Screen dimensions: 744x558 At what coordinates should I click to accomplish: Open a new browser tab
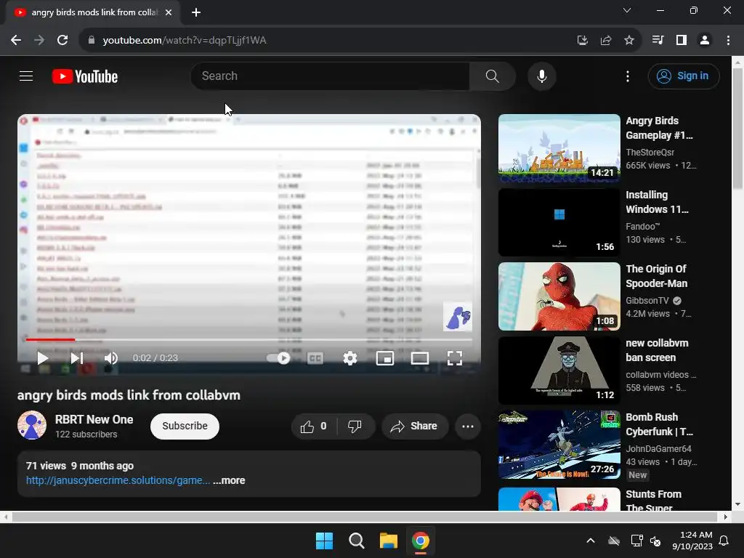pyautogui.click(x=196, y=12)
